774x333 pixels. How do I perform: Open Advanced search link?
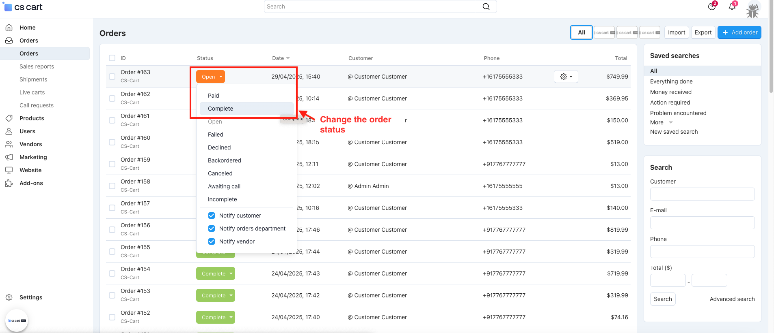[732, 299]
